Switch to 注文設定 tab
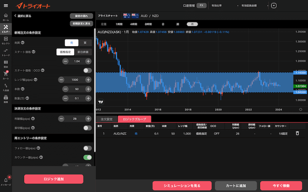This screenshot has width=308, height=192. point(107,119)
